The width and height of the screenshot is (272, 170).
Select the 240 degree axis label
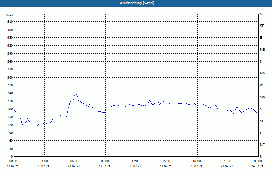coord(10,93)
